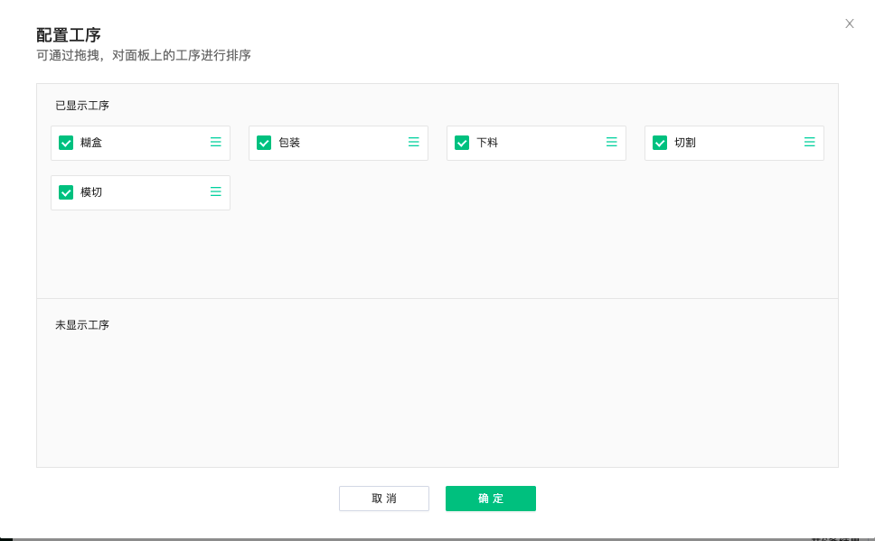
Task: Click the sort handle icon for 下料
Action: [612, 142]
